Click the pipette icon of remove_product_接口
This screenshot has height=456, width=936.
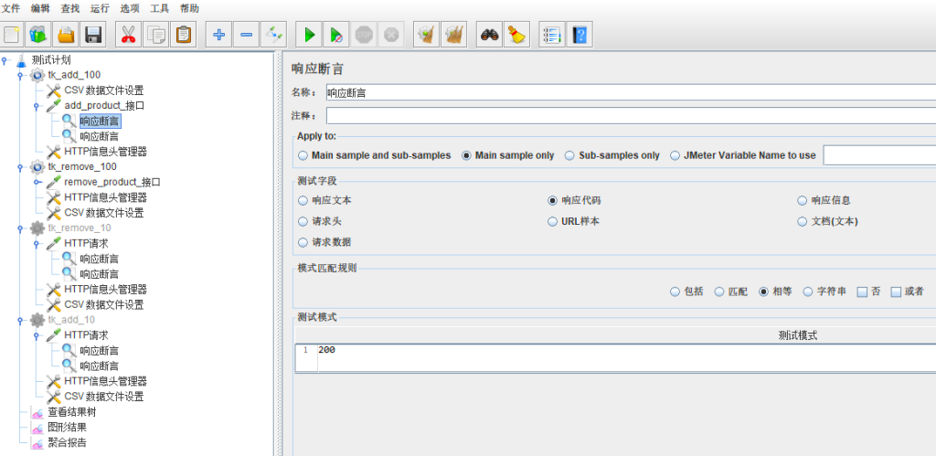pos(54,182)
